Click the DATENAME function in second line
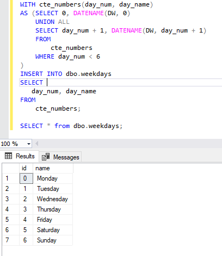This screenshot has width=222, height=256. click(x=88, y=13)
